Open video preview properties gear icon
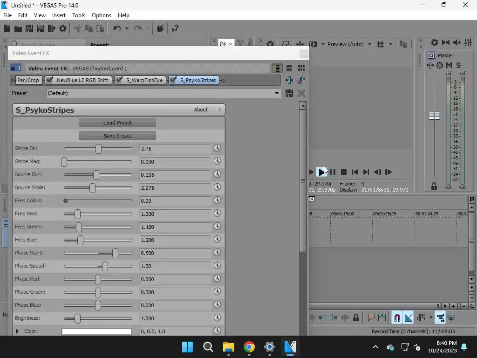The height and width of the screenshot is (358, 477). pos(270,44)
